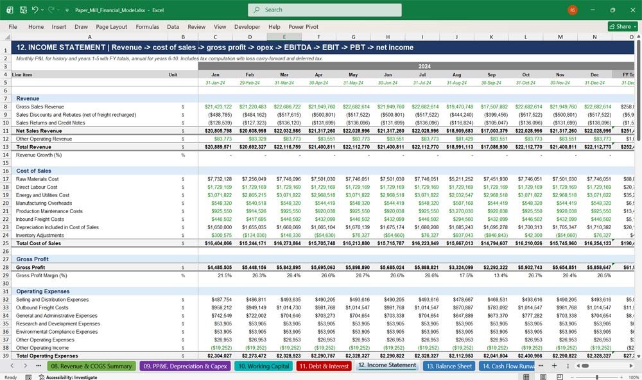This screenshot has width=642, height=380.
Task: Open the Insert ribbon tab
Action: (58, 26)
